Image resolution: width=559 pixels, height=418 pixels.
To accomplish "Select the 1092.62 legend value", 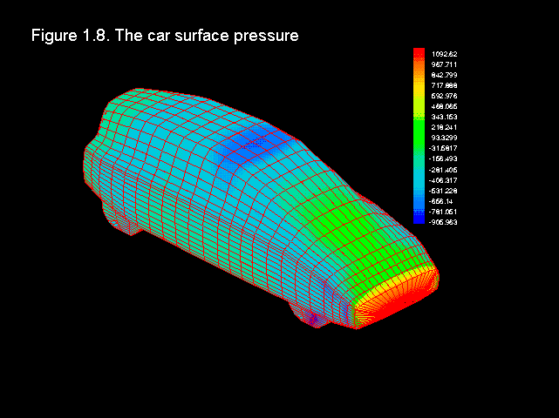I will pos(444,54).
